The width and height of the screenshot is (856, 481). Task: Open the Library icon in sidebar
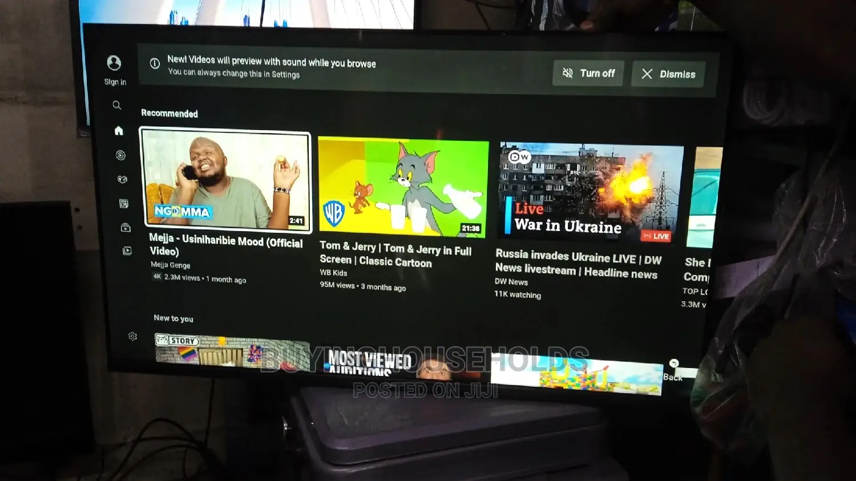click(x=127, y=250)
